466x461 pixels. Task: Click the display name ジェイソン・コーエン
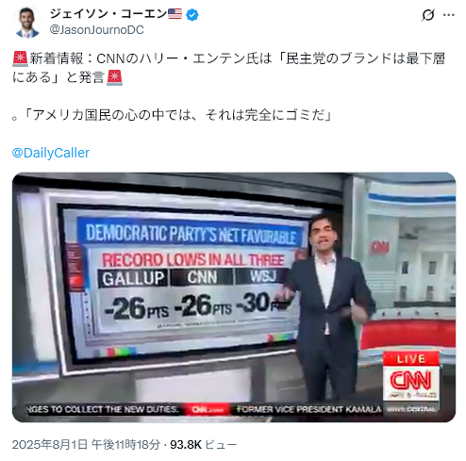[108, 14]
